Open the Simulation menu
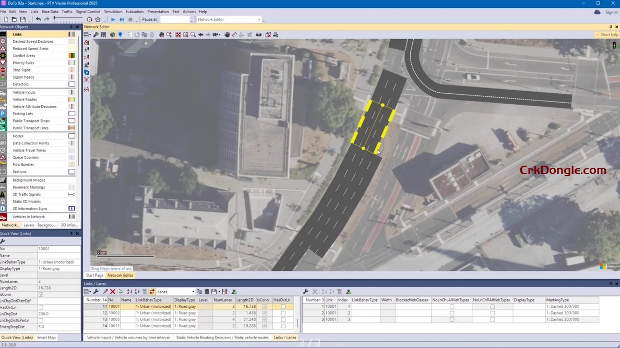The image size is (620, 348). pos(113,11)
